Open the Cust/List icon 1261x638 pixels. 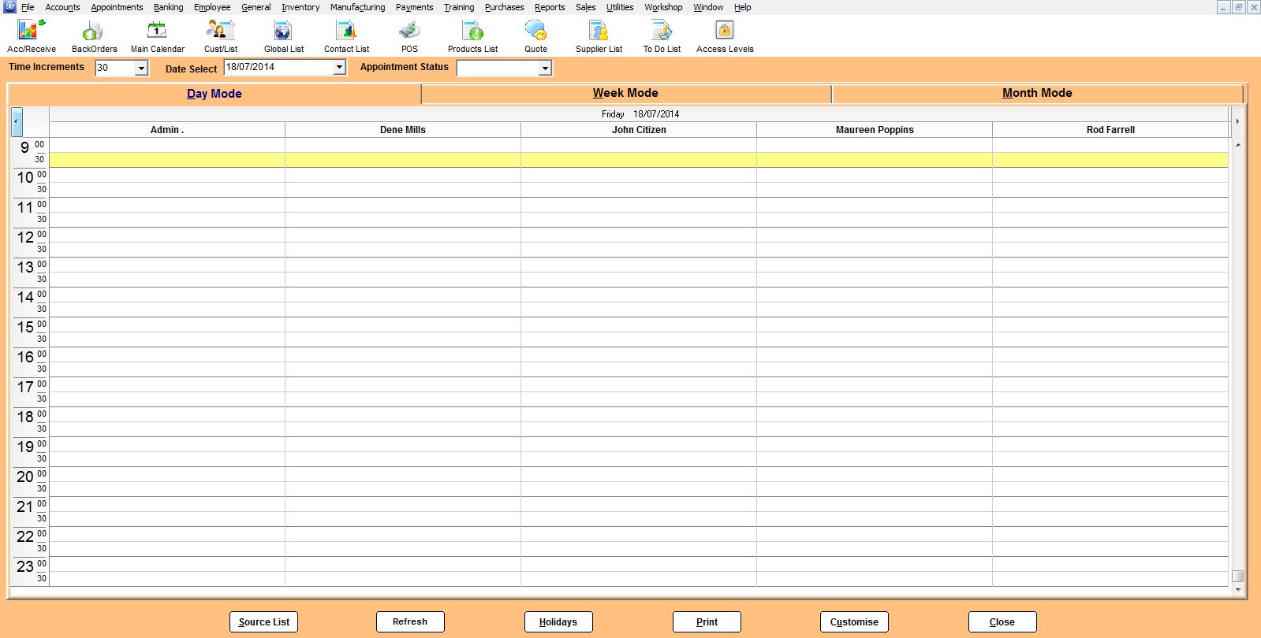[x=220, y=36]
